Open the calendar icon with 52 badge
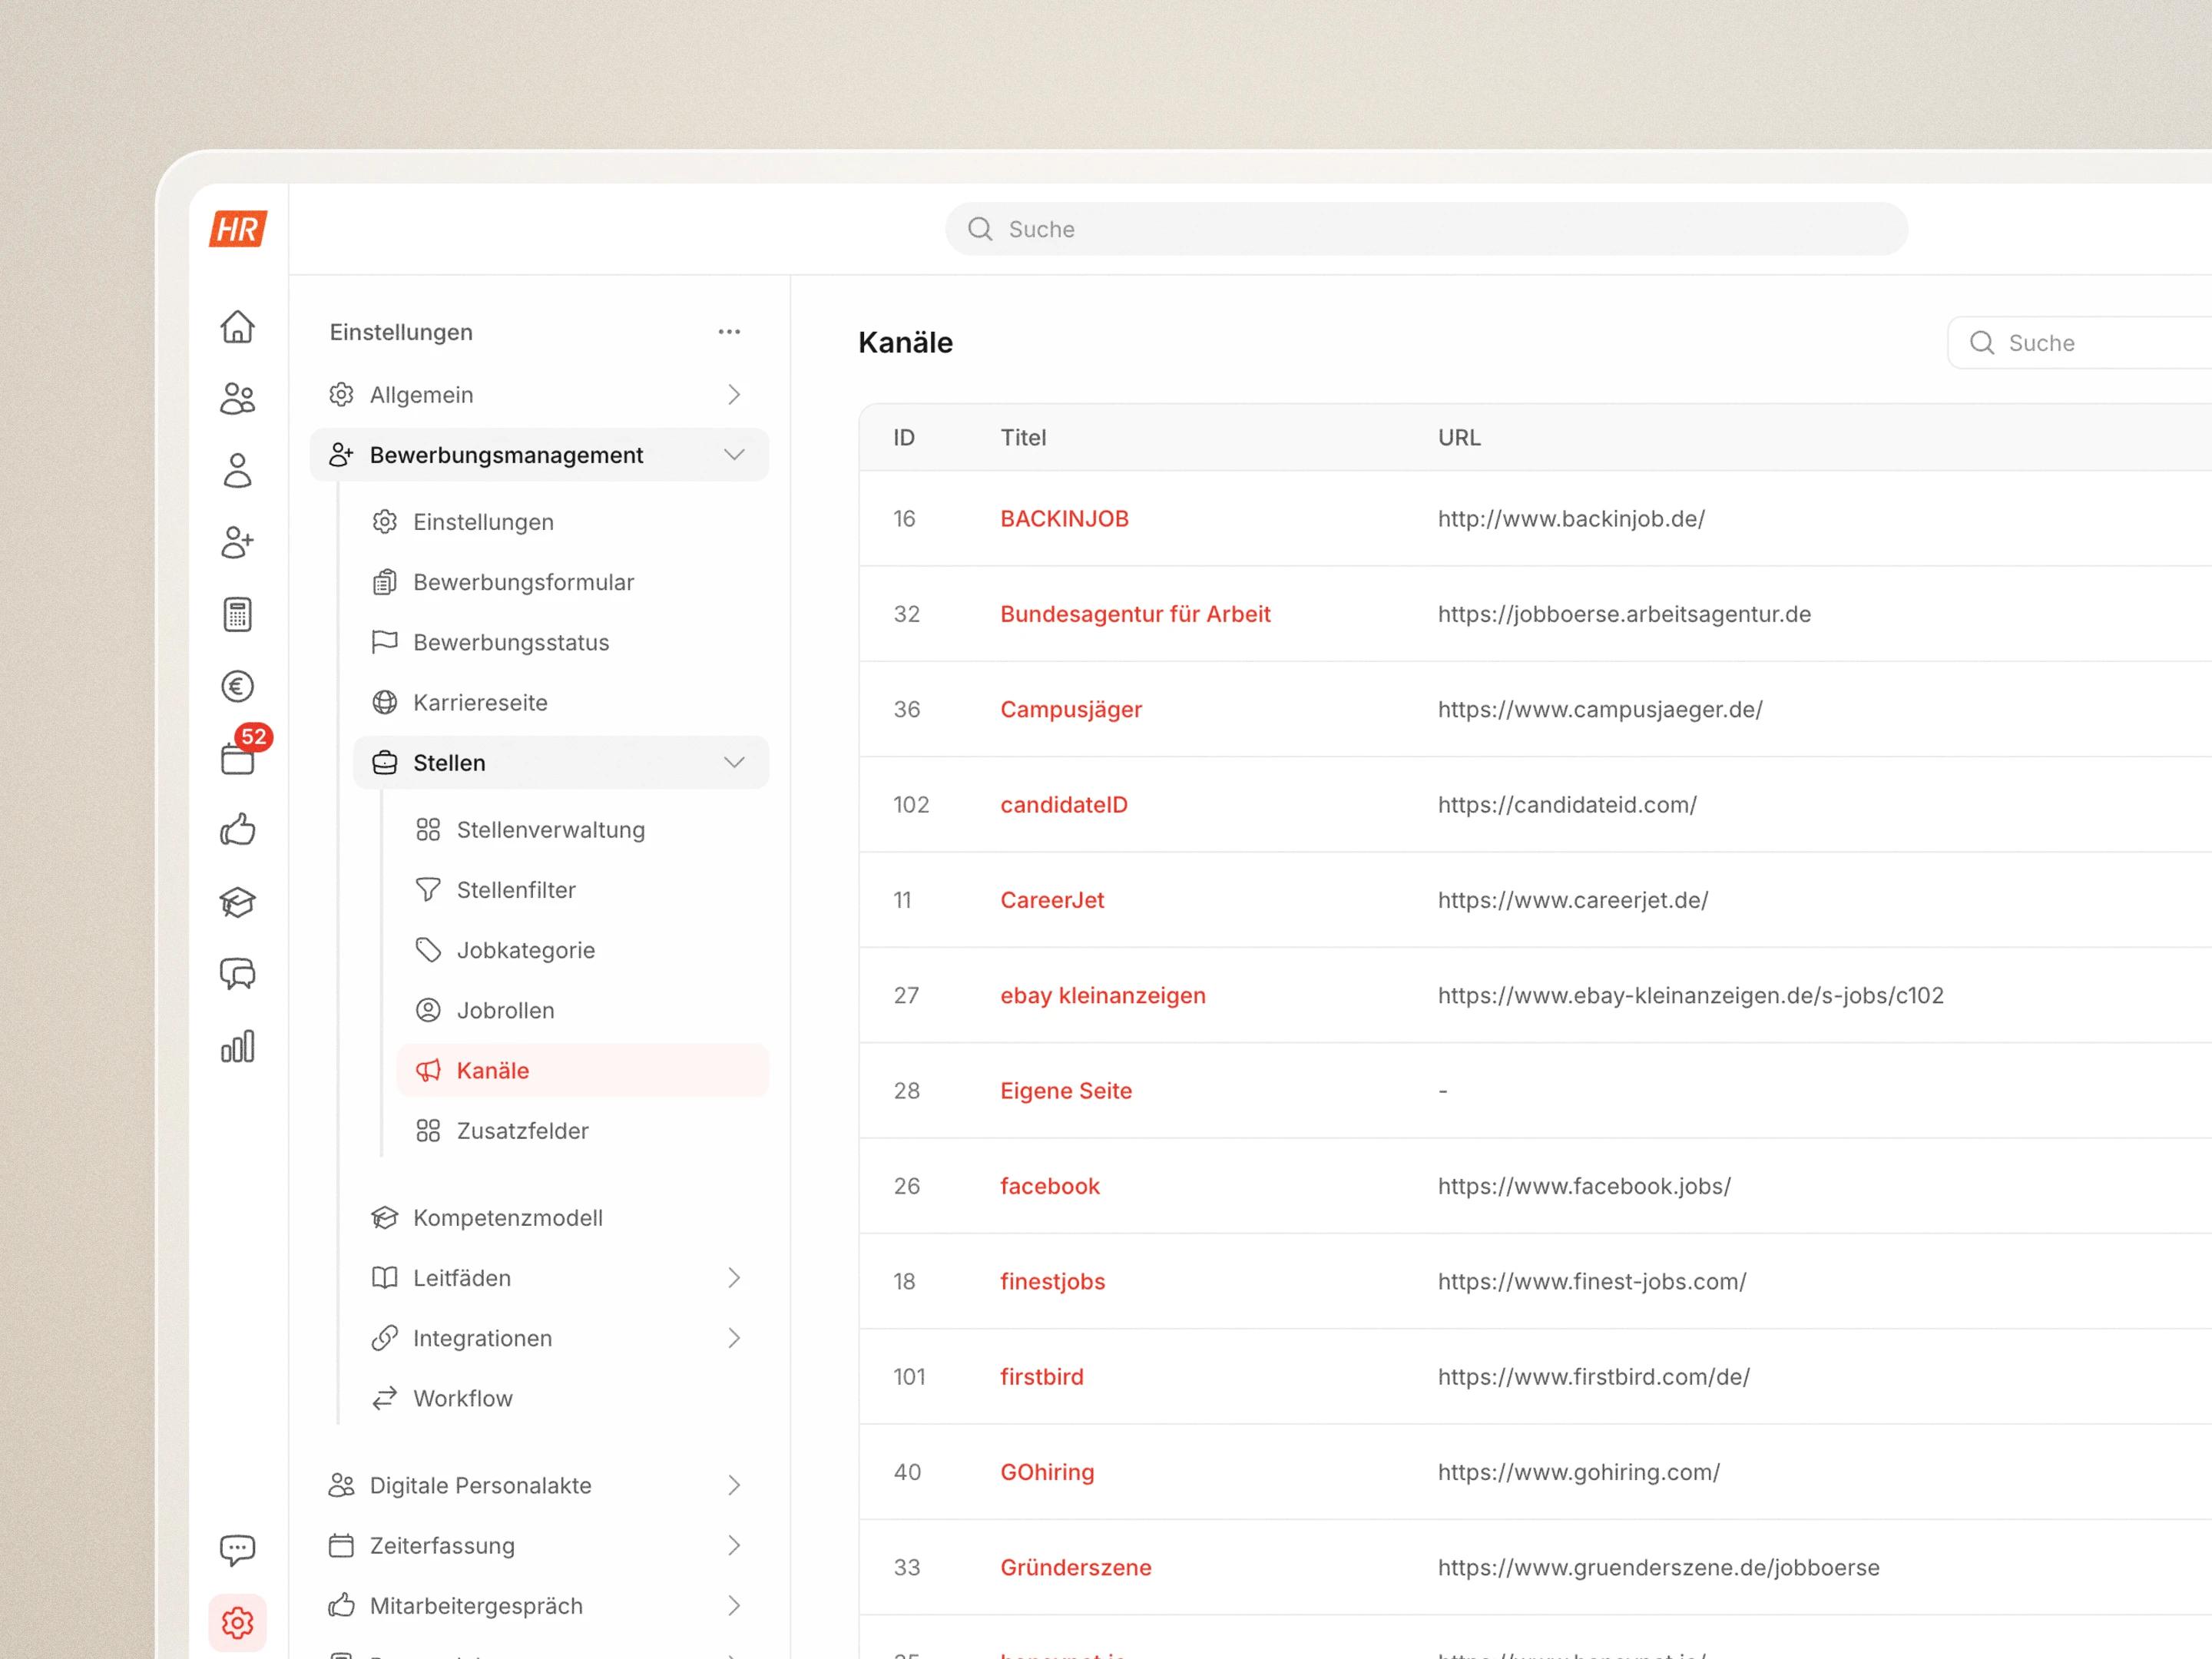The height and width of the screenshot is (1659, 2212). 238,757
